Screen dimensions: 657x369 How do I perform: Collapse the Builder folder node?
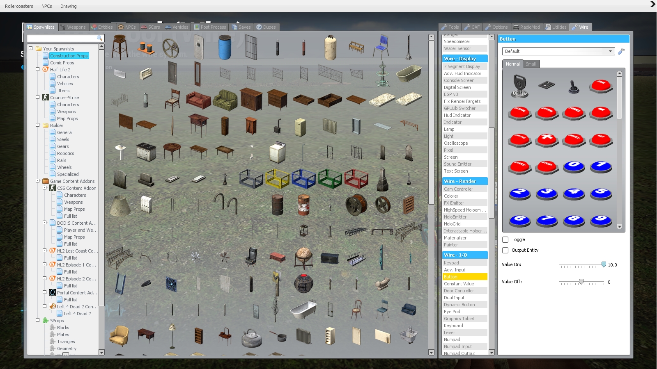38,125
